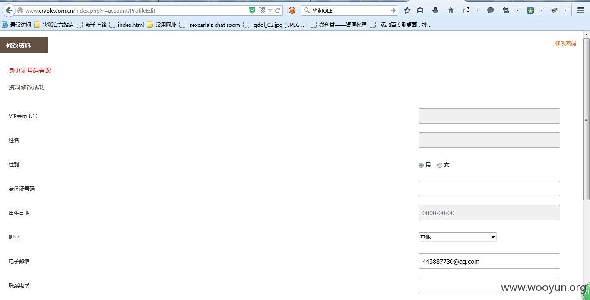This screenshot has height=300, width=590.
Task: Click the blue star add-on icon
Action: click(x=530, y=10)
